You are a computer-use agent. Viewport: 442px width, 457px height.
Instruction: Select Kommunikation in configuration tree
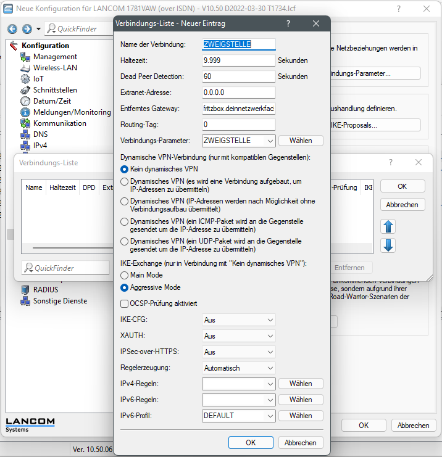59,123
